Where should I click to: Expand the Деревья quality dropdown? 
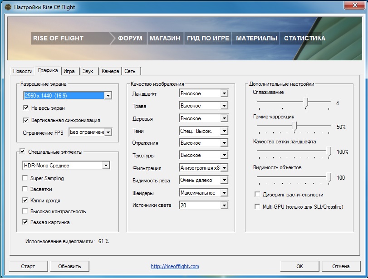coord(224,118)
